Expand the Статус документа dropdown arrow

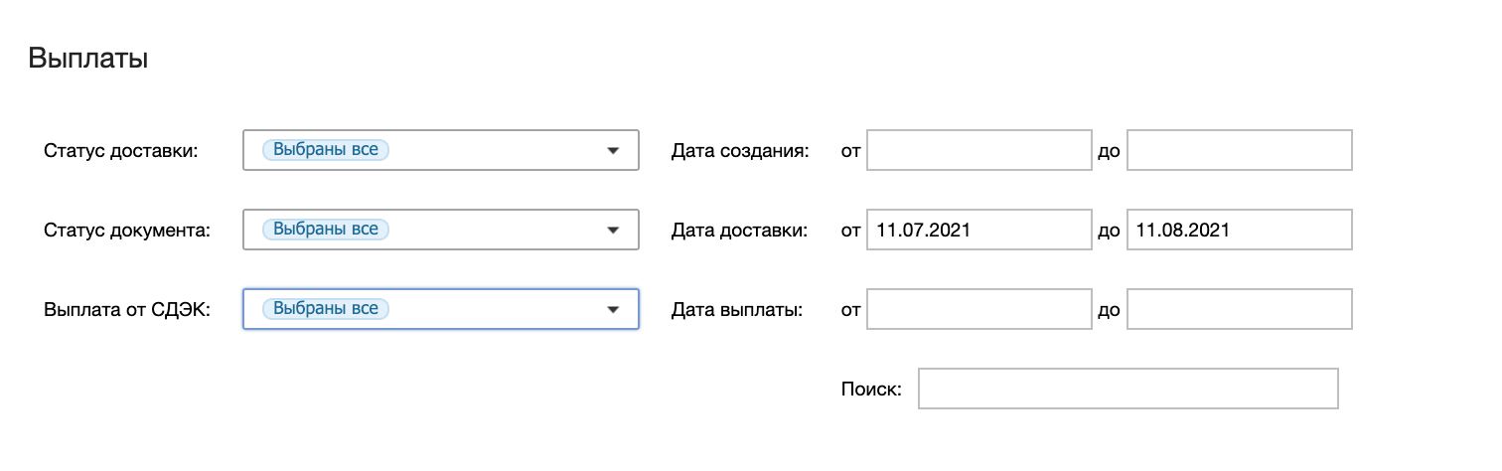click(613, 231)
